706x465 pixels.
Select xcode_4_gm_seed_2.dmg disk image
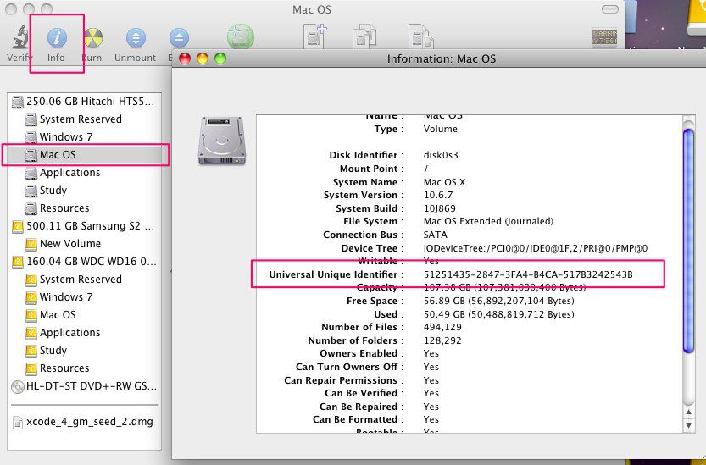click(82, 423)
